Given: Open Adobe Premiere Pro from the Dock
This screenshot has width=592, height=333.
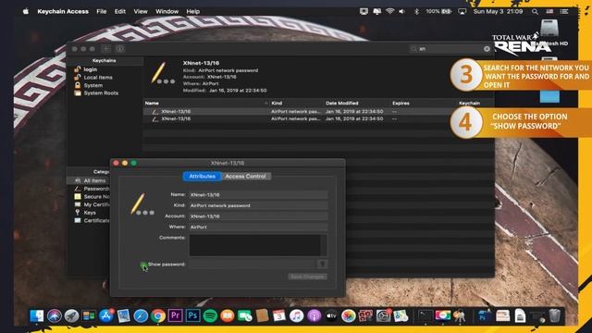Looking at the screenshot, I should point(175,315).
